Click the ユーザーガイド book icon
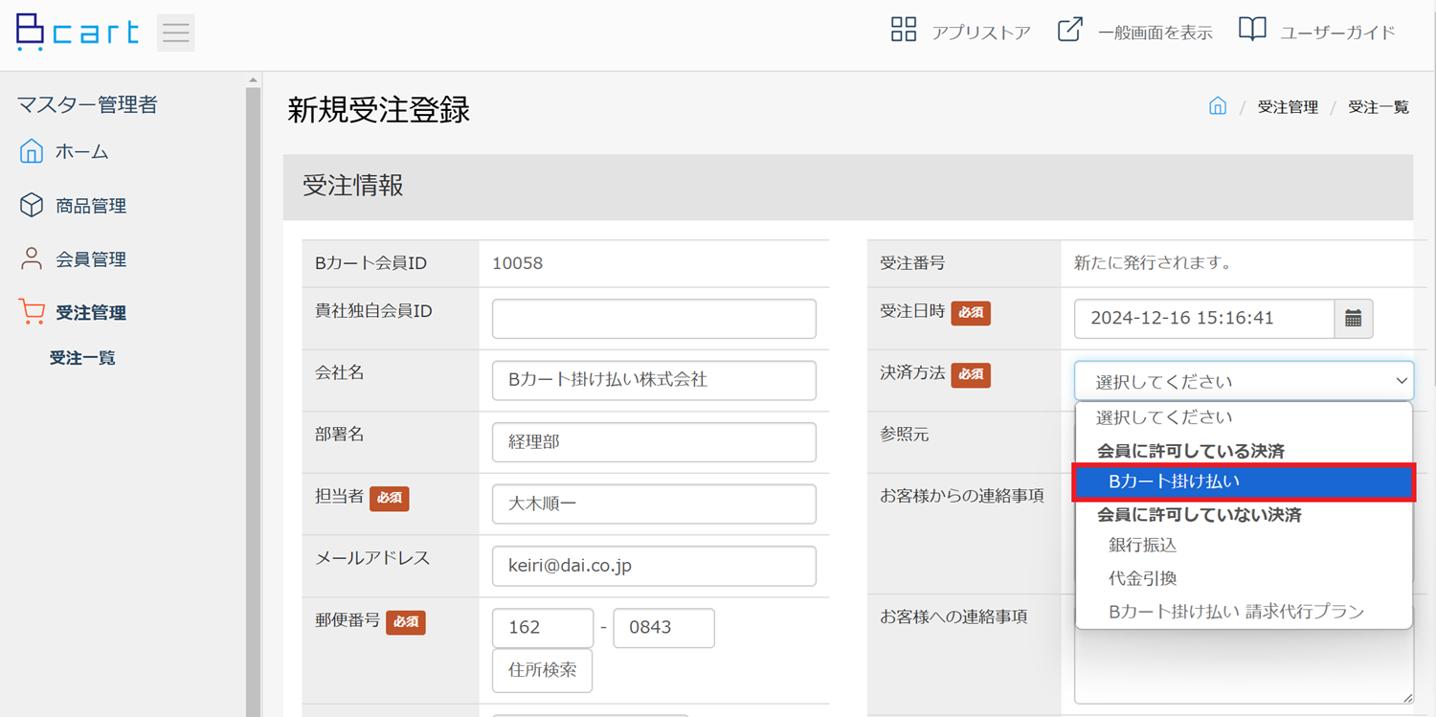Image resolution: width=1436 pixels, height=717 pixels. click(x=1252, y=30)
